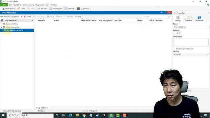The image size is (210, 118).
Task: Open the Info dropdown button
Action: coord(50,17)
